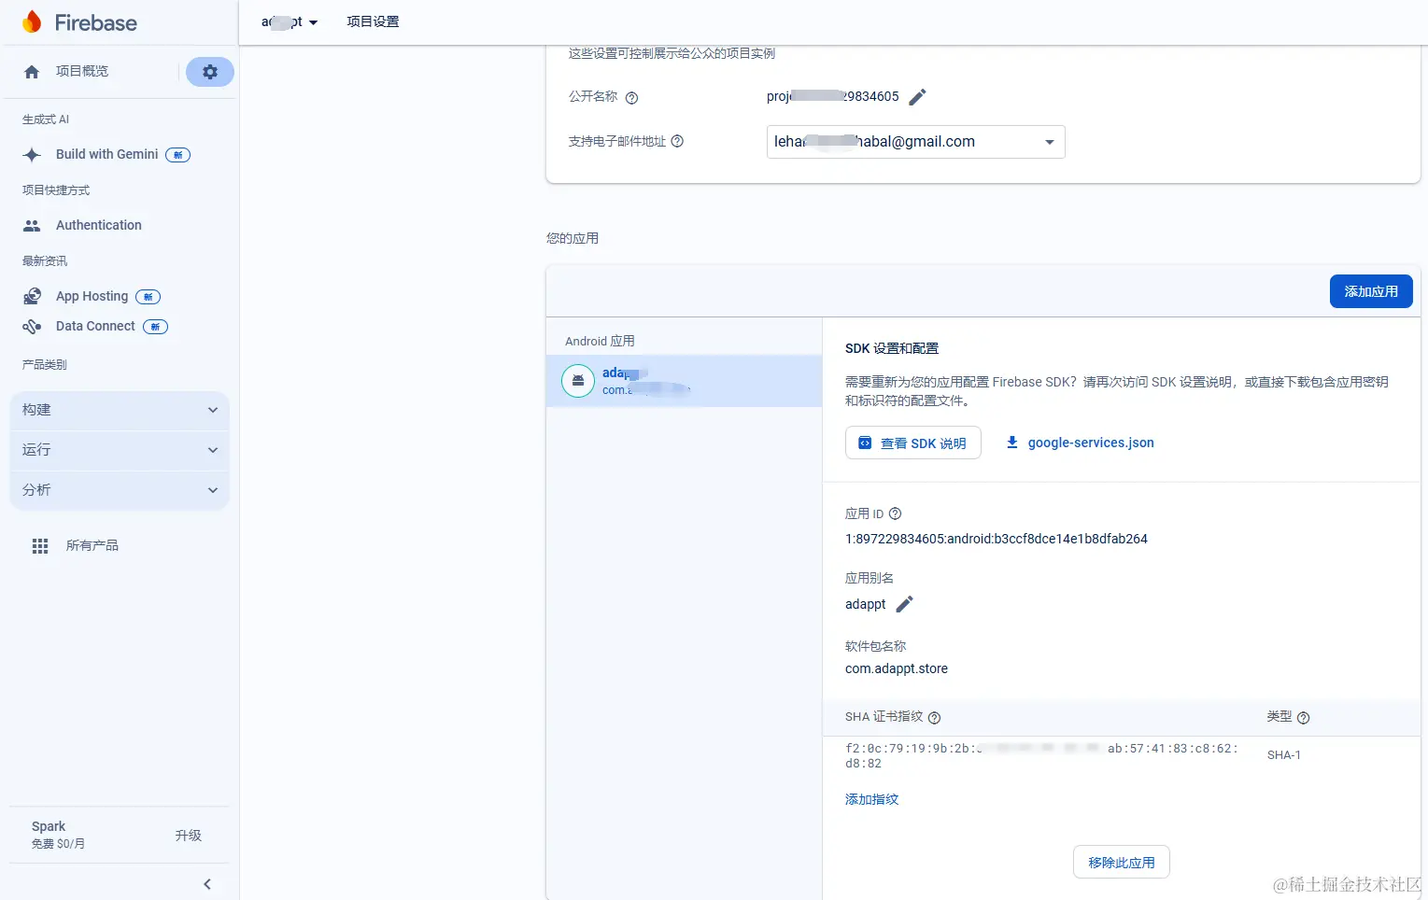Screen dimensions: 1428x900
Task: Open the project selector dropdown in header
Action: (290, 22)
